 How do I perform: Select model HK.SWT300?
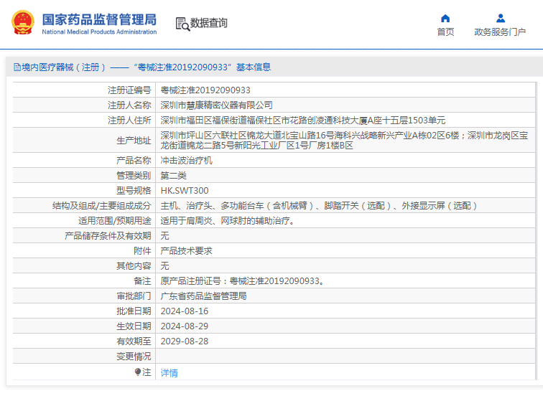(x=185, y=191)
